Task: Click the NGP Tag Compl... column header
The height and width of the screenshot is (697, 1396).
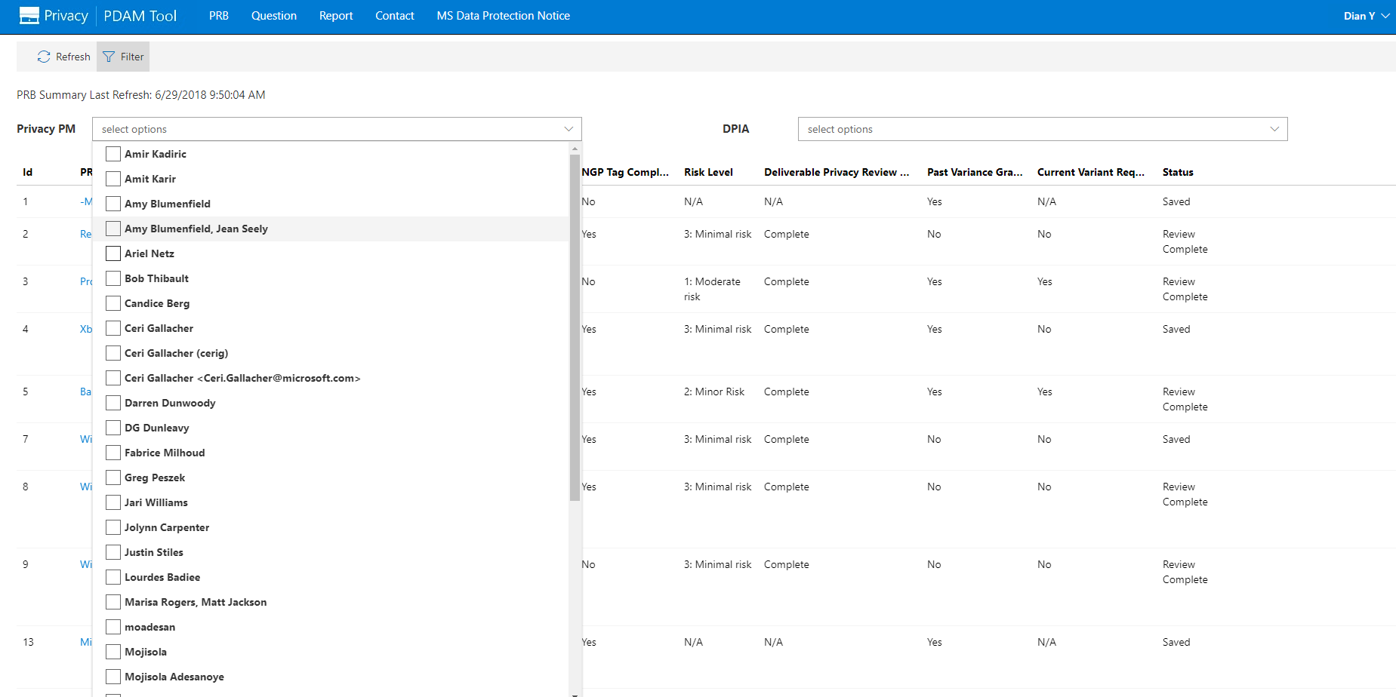Action: (x=625, y=172)
